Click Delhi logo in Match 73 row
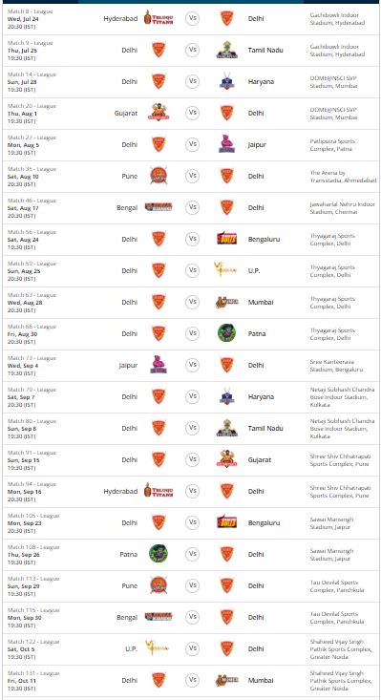This screenshot has height=700, width=381. coord(226,365)
